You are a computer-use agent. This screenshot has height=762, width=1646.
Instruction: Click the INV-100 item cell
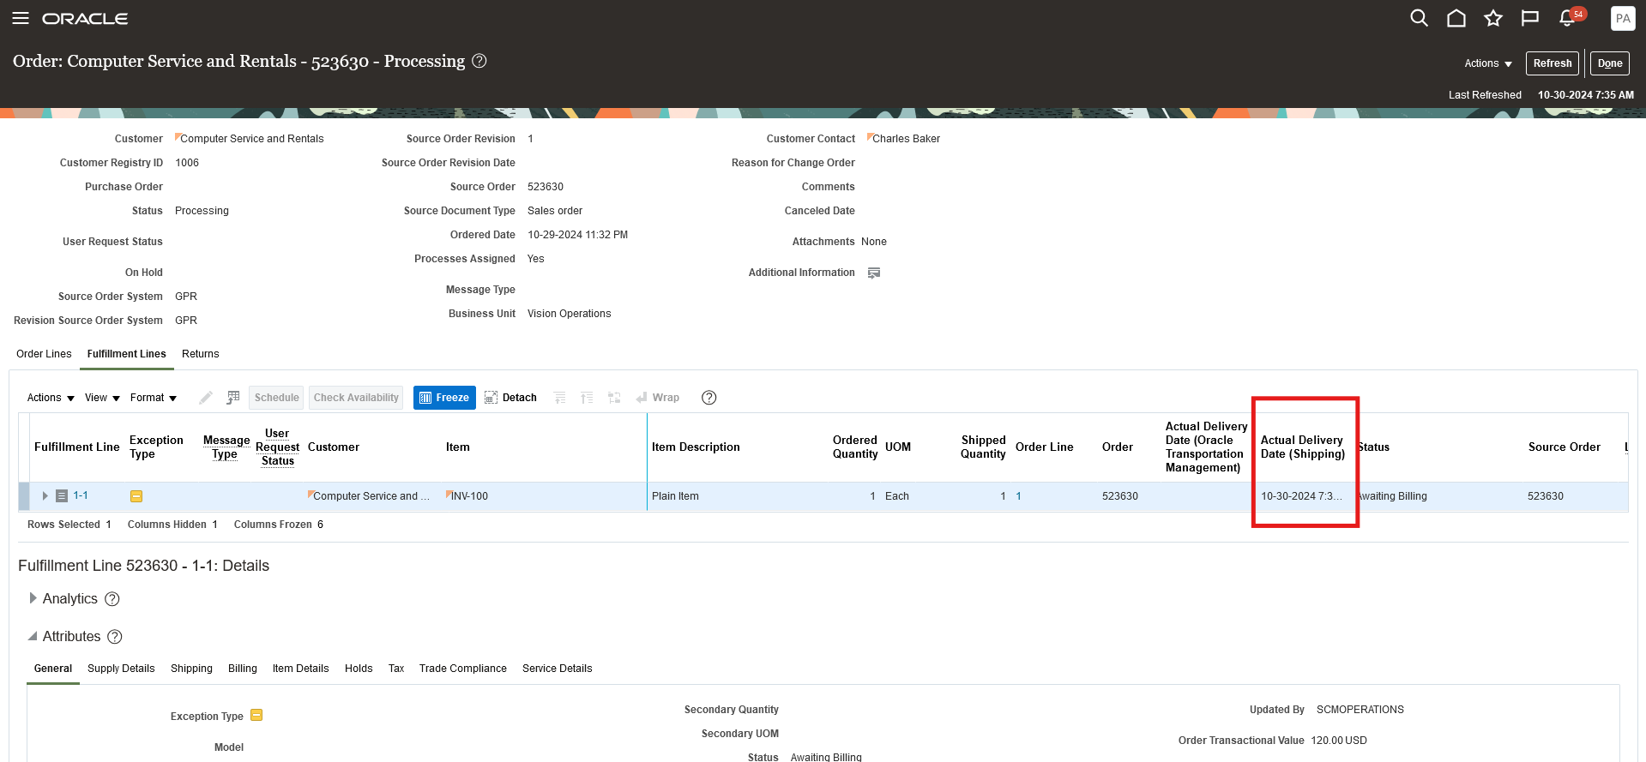tap(469, 496)
